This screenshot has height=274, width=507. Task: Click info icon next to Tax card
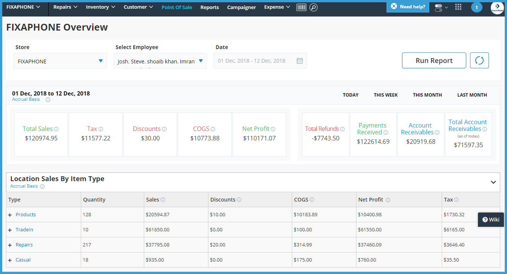coord(101,129)
